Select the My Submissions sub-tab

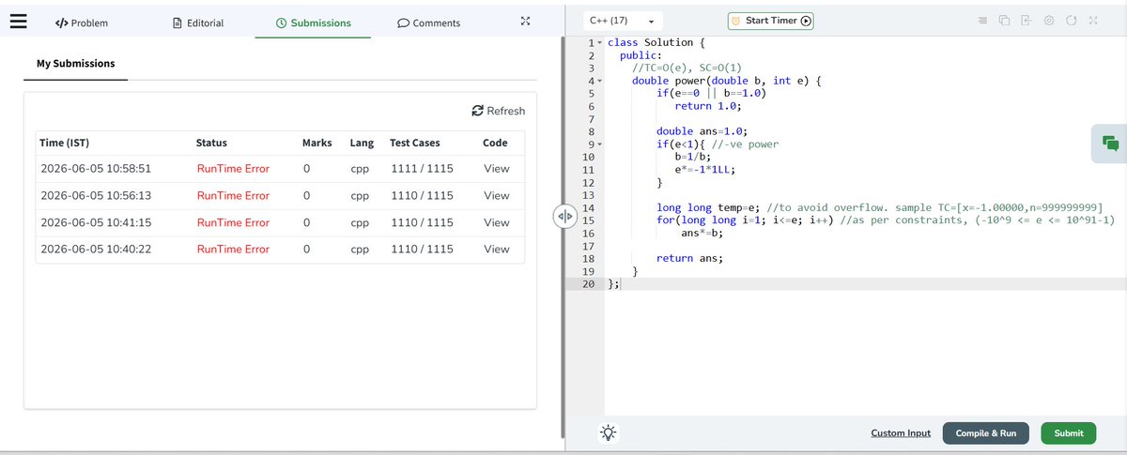pos(75,64)
